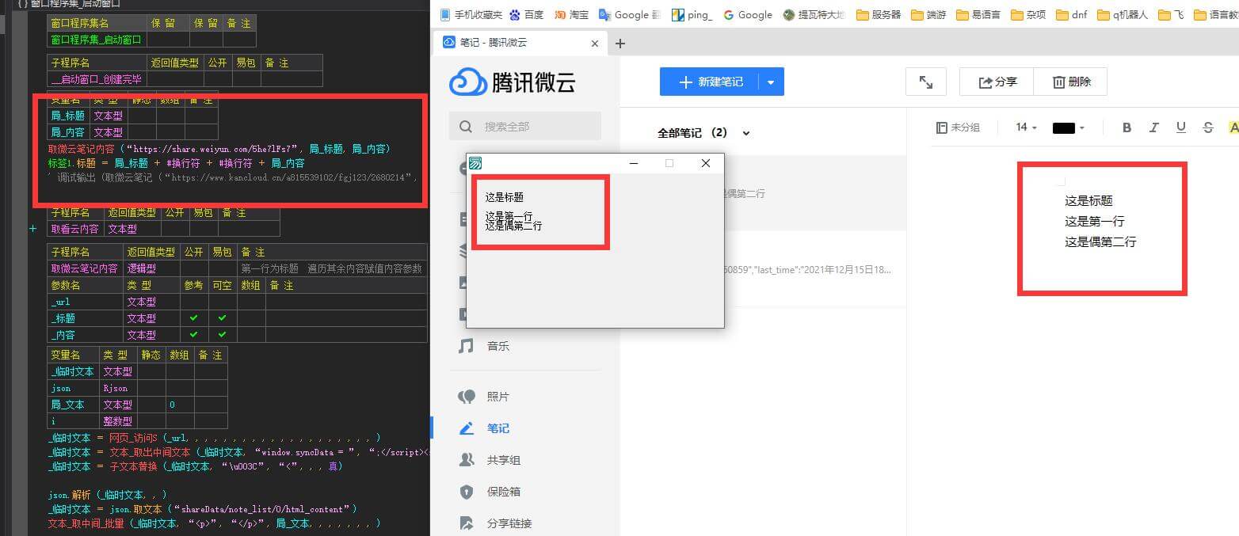The height and width of the screenshot is (536, 1239).
Task: Open the 未分组 note group selector
Action: 958,127
